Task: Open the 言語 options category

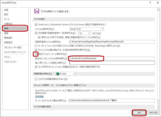Action: tap(6, 33)
